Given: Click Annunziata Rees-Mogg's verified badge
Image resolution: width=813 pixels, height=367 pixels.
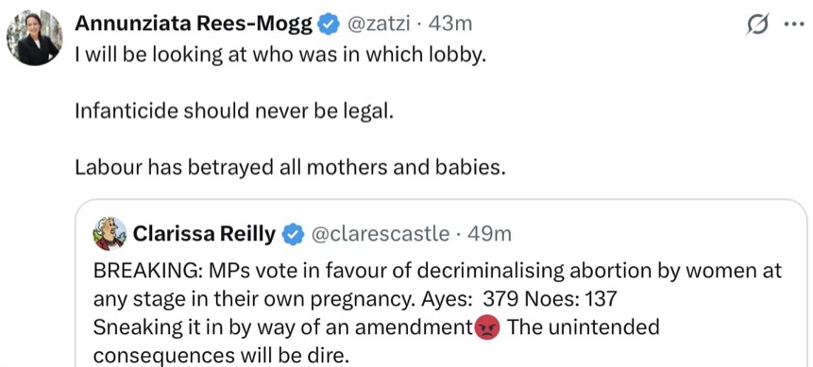Looking at the screenshot, I should [x=328, y=25].
